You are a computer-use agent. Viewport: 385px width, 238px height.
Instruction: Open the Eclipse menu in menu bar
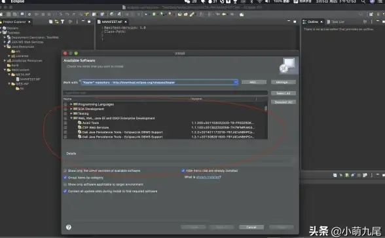pyautogui.click(x=18, y=1)
